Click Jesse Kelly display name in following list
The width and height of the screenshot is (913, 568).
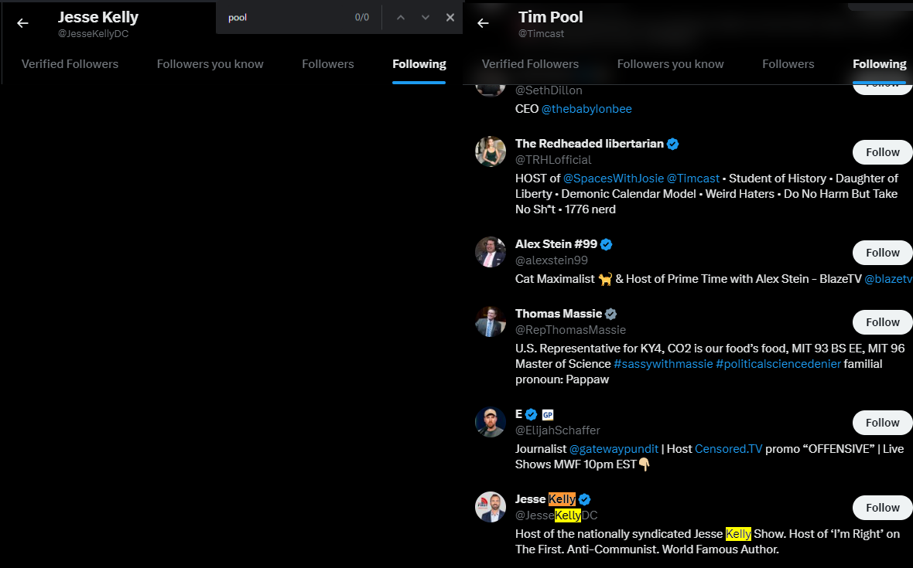click(x=545, y=499)
